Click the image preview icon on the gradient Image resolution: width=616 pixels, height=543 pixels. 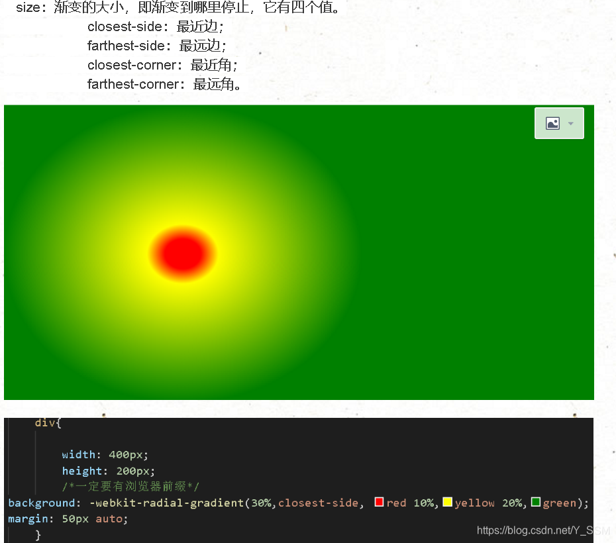click(x=553, y=123)
